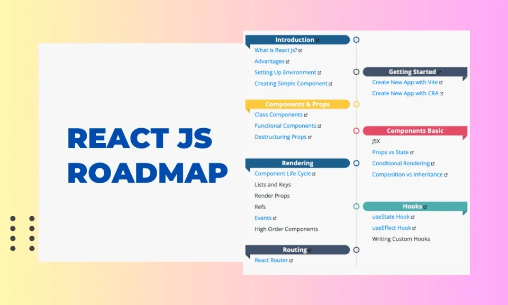This screenshot has height=305, width=508.
Task: Click the external-link icon beside "What is React js?"
Action: (300, 50)
